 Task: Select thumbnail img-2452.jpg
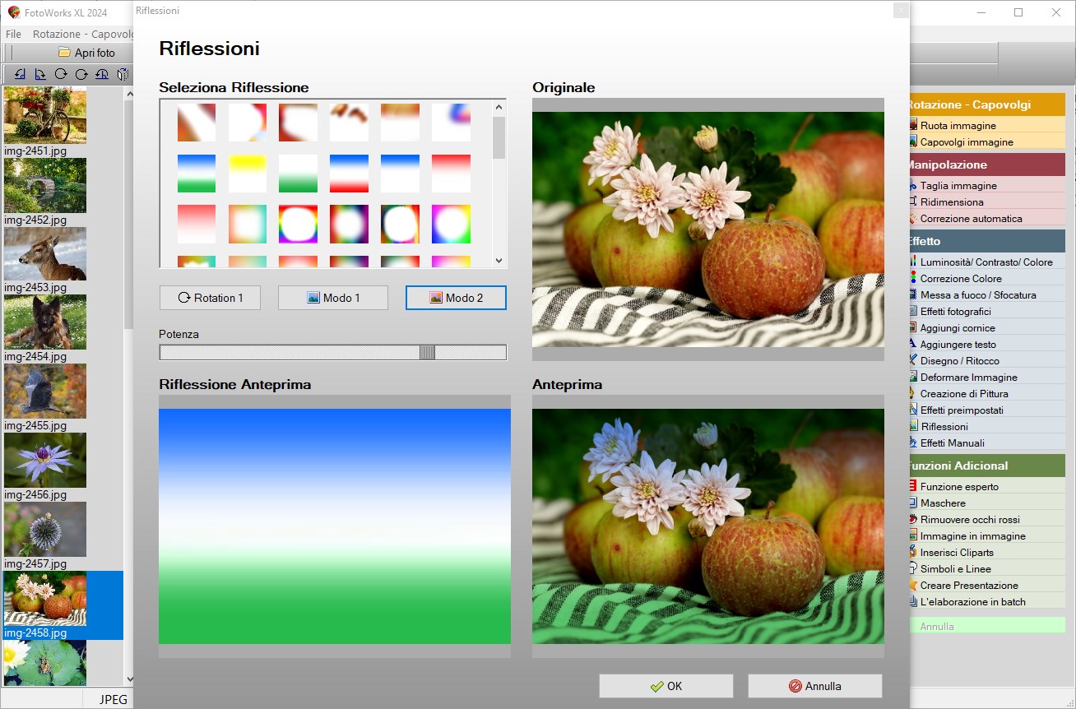(45, 186)
